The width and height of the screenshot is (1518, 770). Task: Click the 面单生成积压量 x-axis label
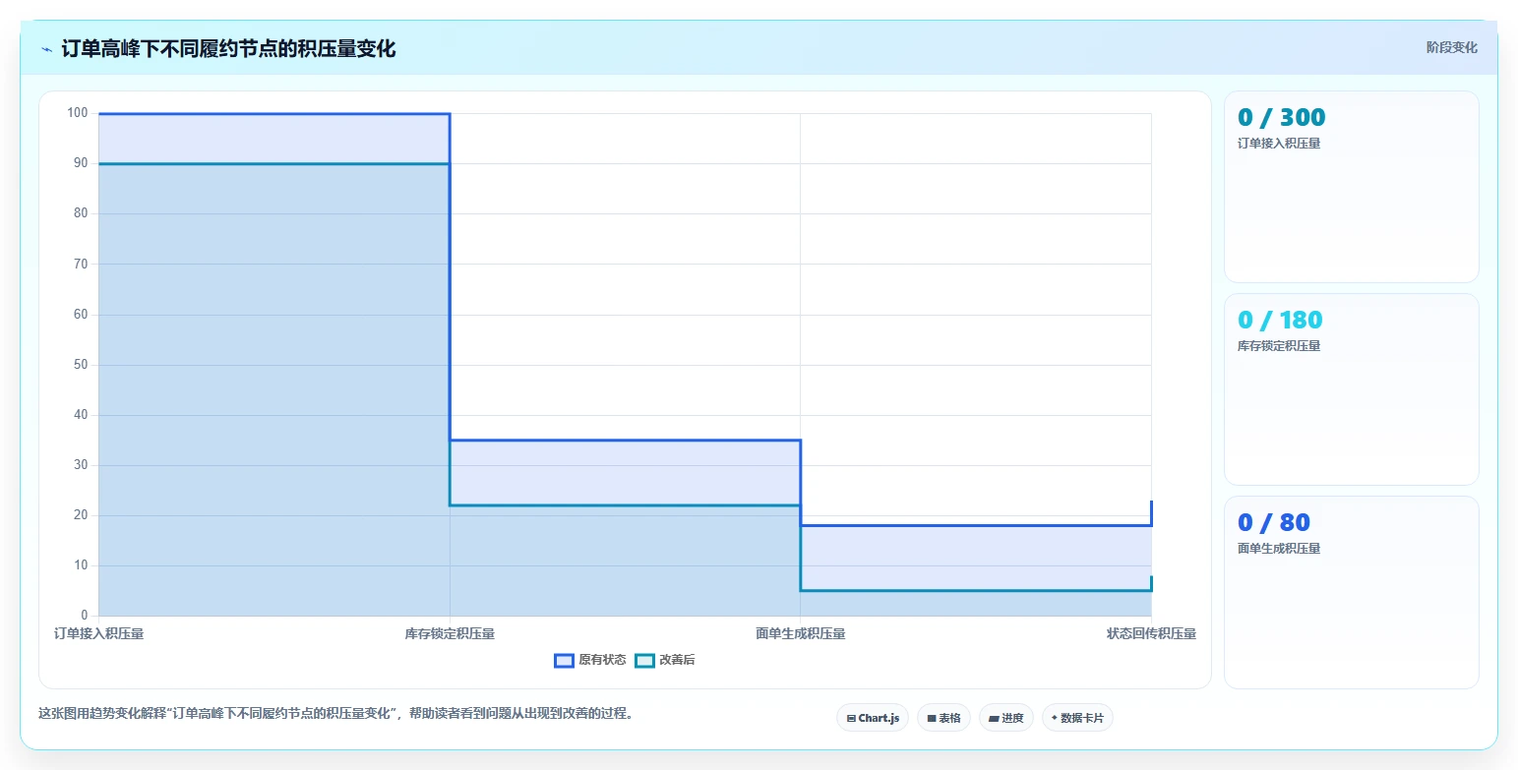tap(800, 633)
